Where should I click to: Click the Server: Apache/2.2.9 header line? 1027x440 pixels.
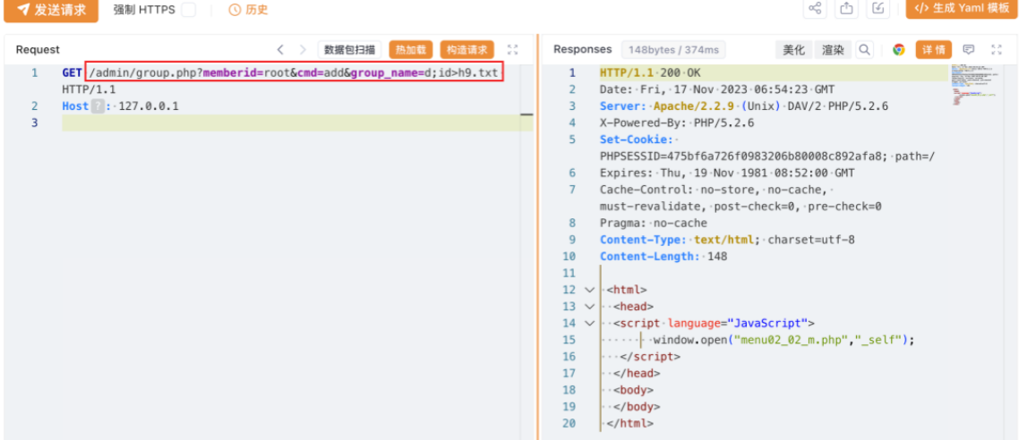744,106
